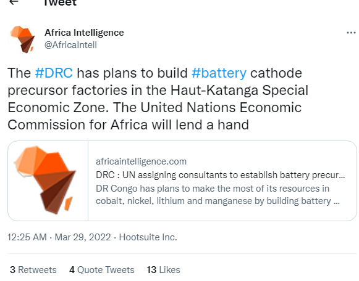
Task: Click the 12:25 AM timestamp
Action: point(27,237)
